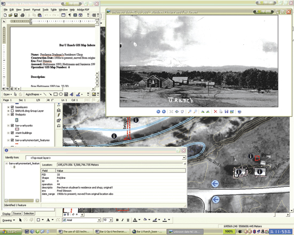Viewport: 294px width, 235px height.
Task: Switch to 'The use of GIS techn...' taskbar window
Action: coord(75,232)
